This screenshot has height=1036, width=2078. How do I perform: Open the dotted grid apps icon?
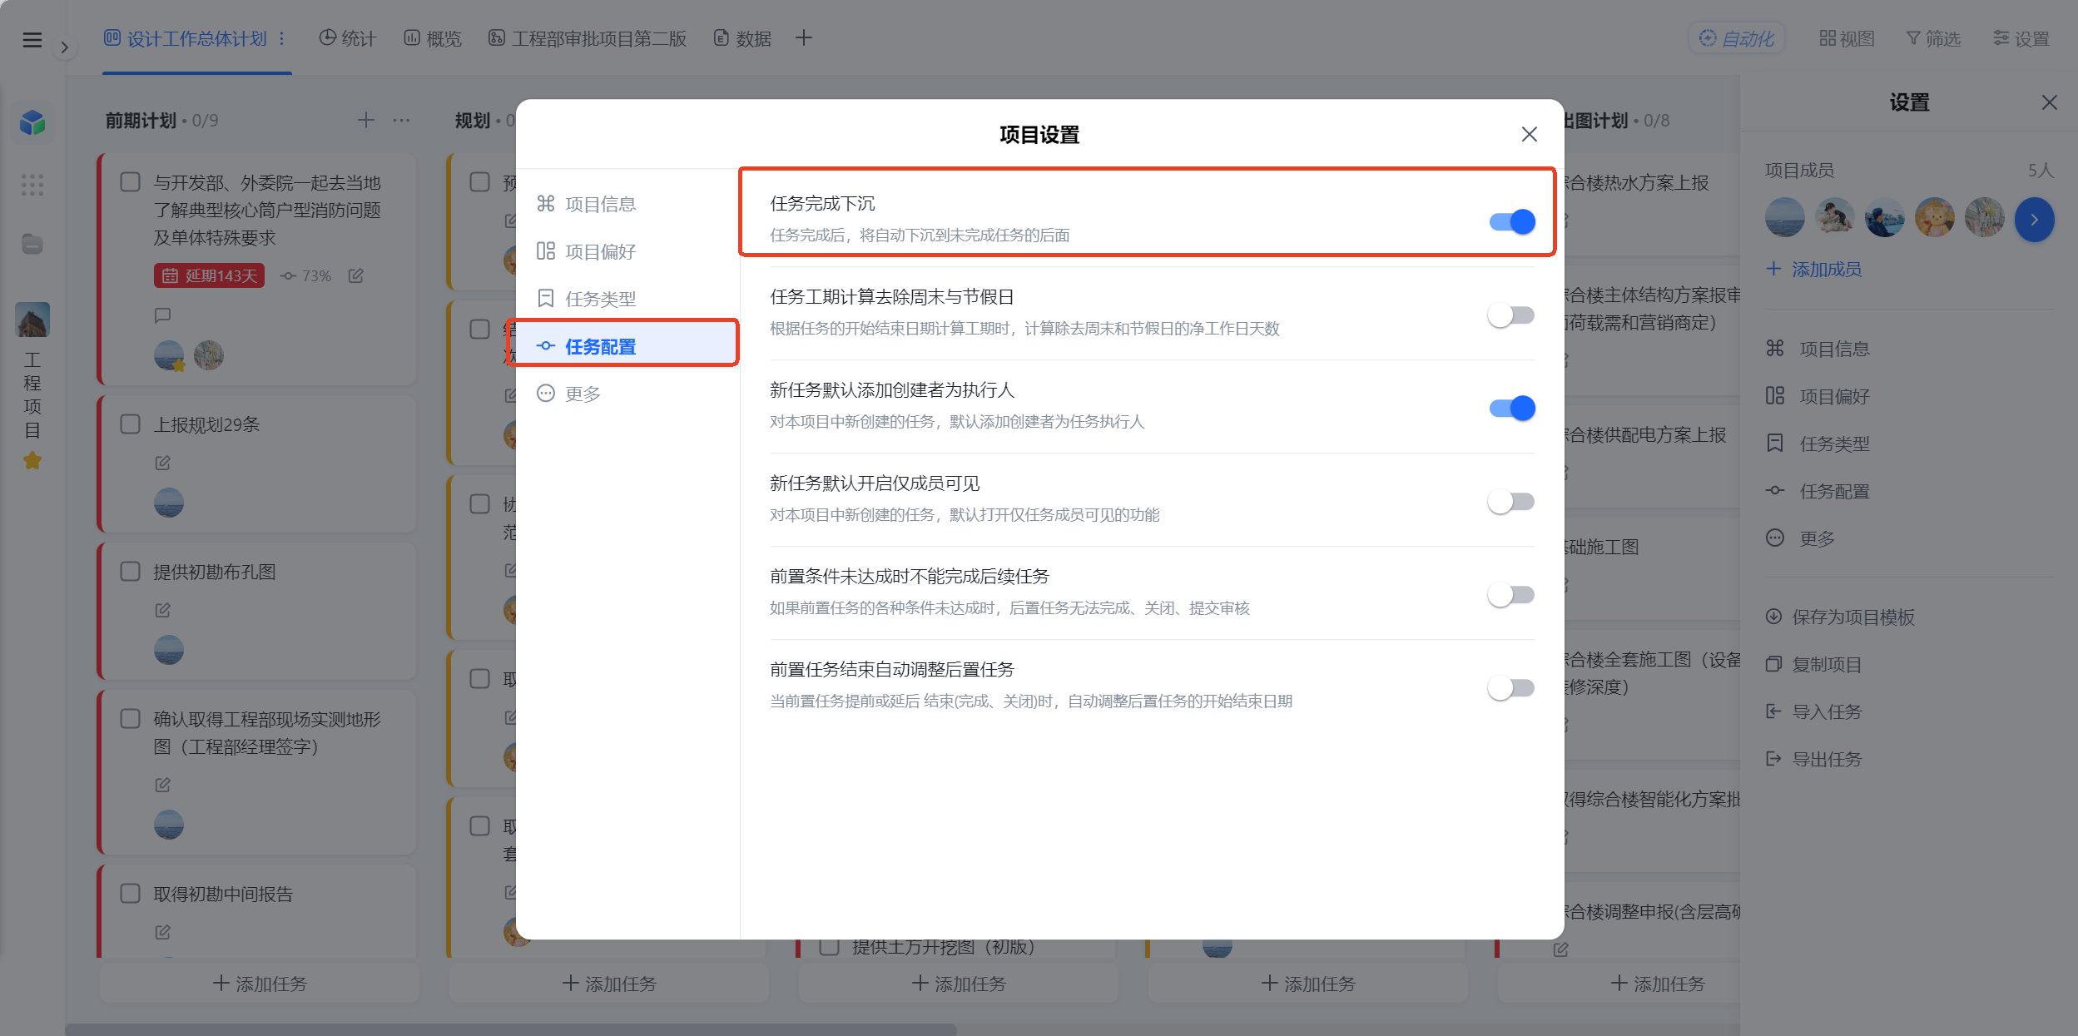32,185
